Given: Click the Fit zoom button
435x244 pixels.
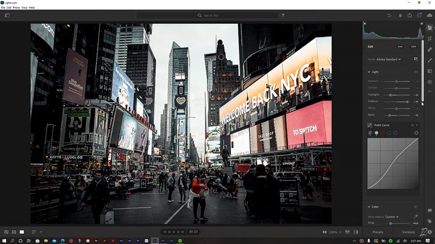Looking at the screenshot, I should tap(325, 232).
